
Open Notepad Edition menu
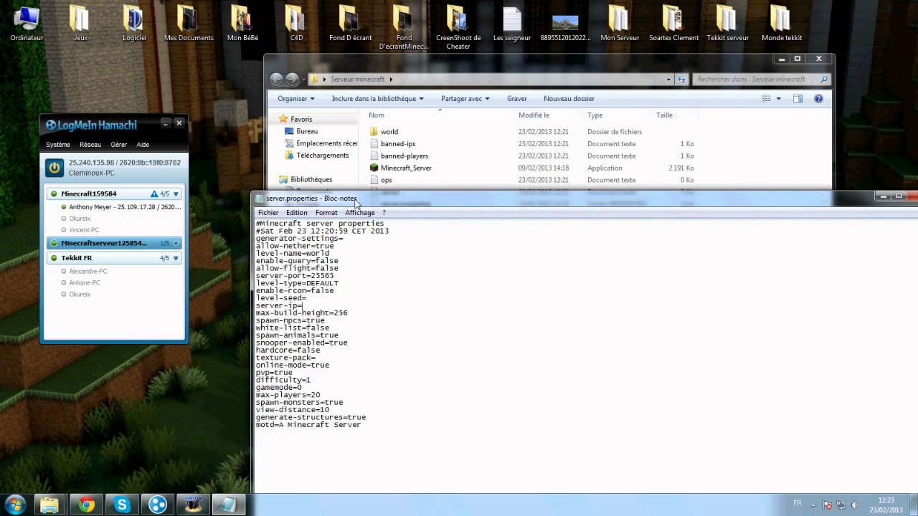[296, 213]
